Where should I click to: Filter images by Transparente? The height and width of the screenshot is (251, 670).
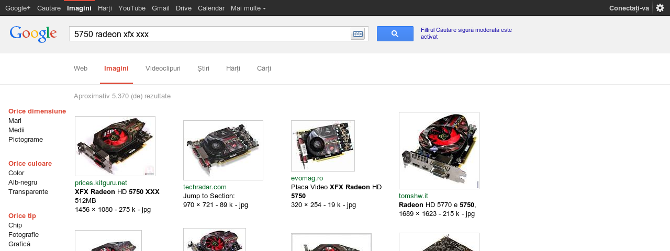point(28,192)
